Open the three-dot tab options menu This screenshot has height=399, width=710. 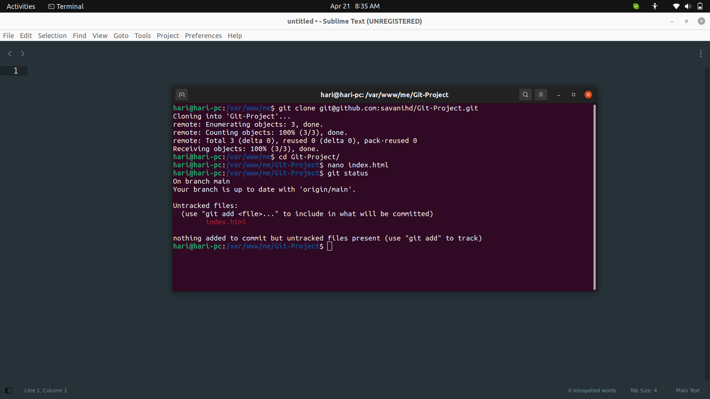[x=700, y=54]
